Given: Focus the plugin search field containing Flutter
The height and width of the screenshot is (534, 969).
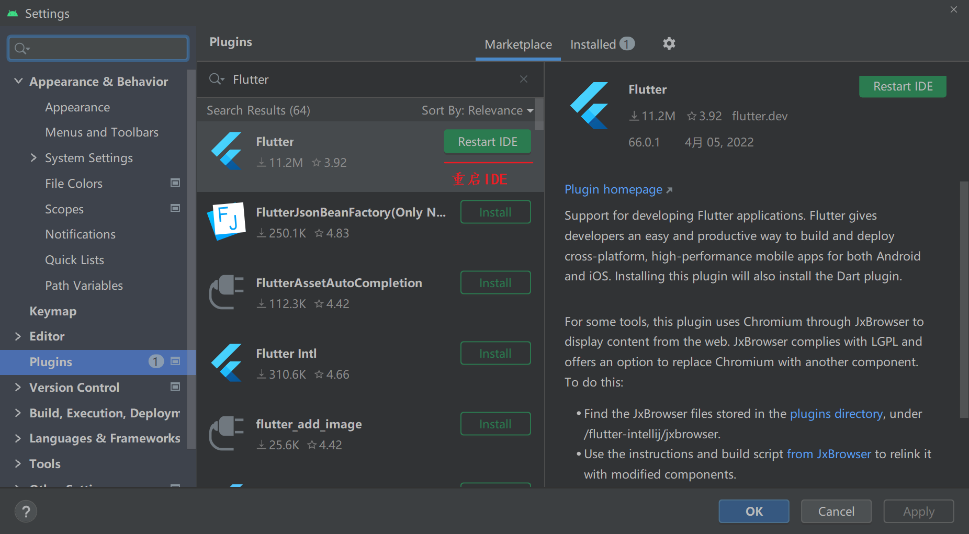Looking at the screenshot, I should tap(370, 79).
